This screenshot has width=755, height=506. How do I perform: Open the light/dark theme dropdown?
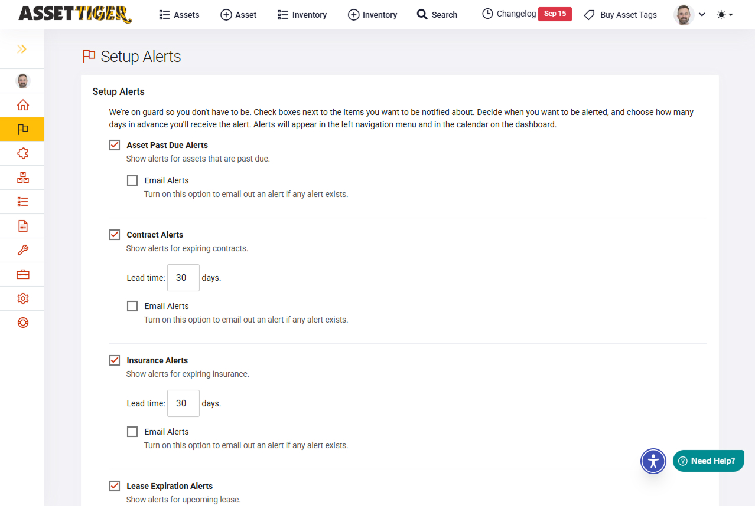(x=724, y=15)
